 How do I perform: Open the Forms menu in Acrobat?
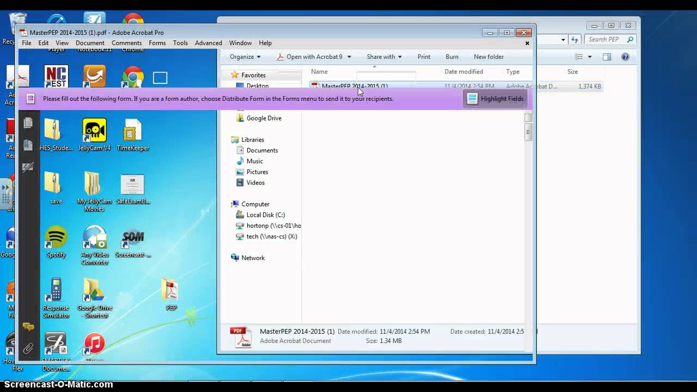pos(157,43)
